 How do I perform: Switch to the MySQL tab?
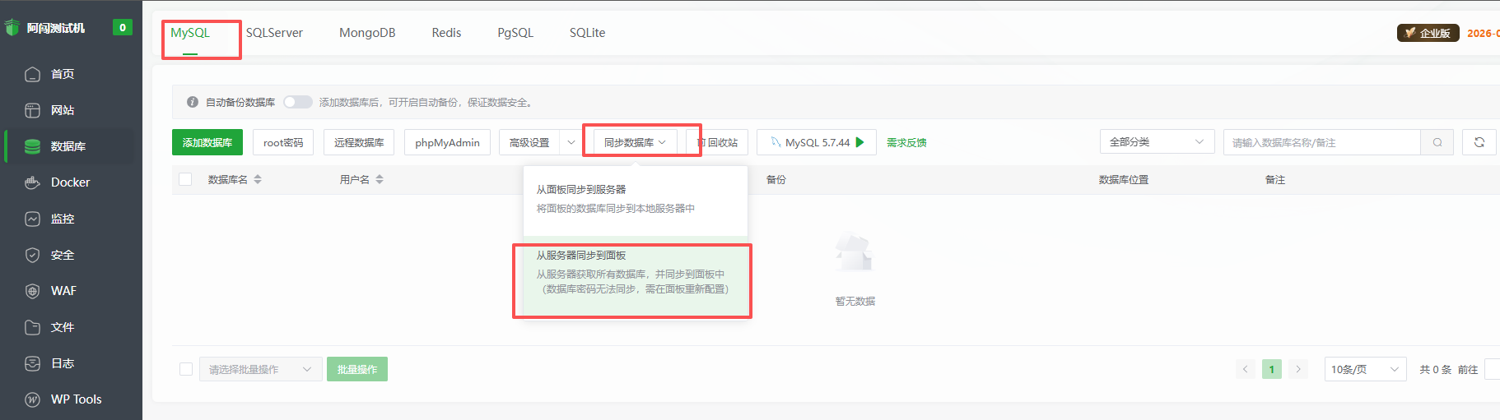[x=190, y=33]
